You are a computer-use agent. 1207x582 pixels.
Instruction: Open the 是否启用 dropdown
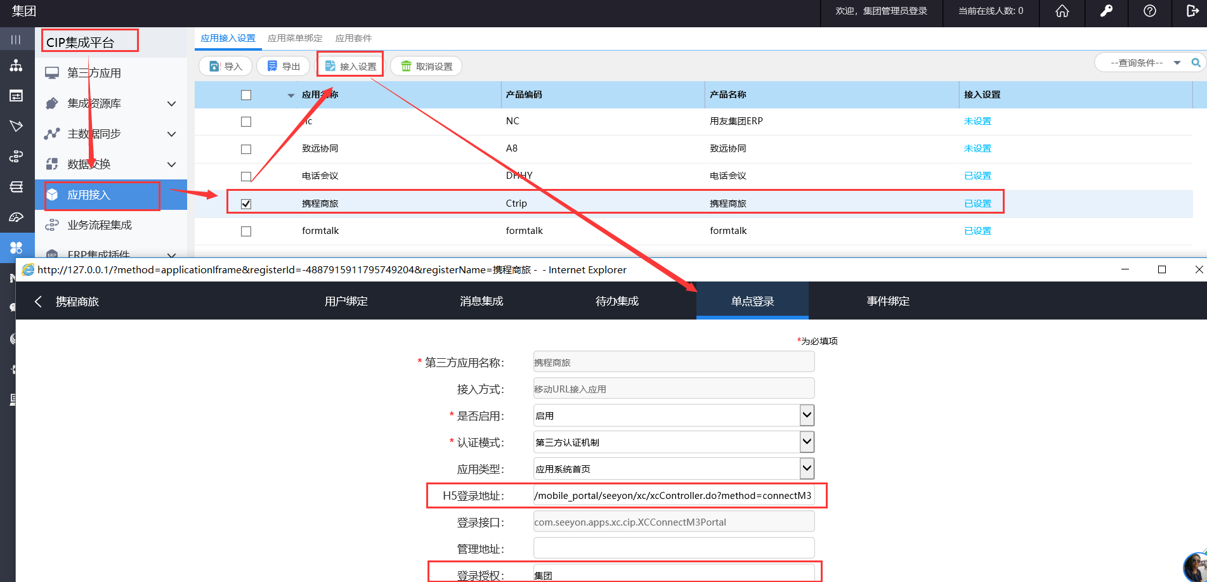(x=806, y=416)
